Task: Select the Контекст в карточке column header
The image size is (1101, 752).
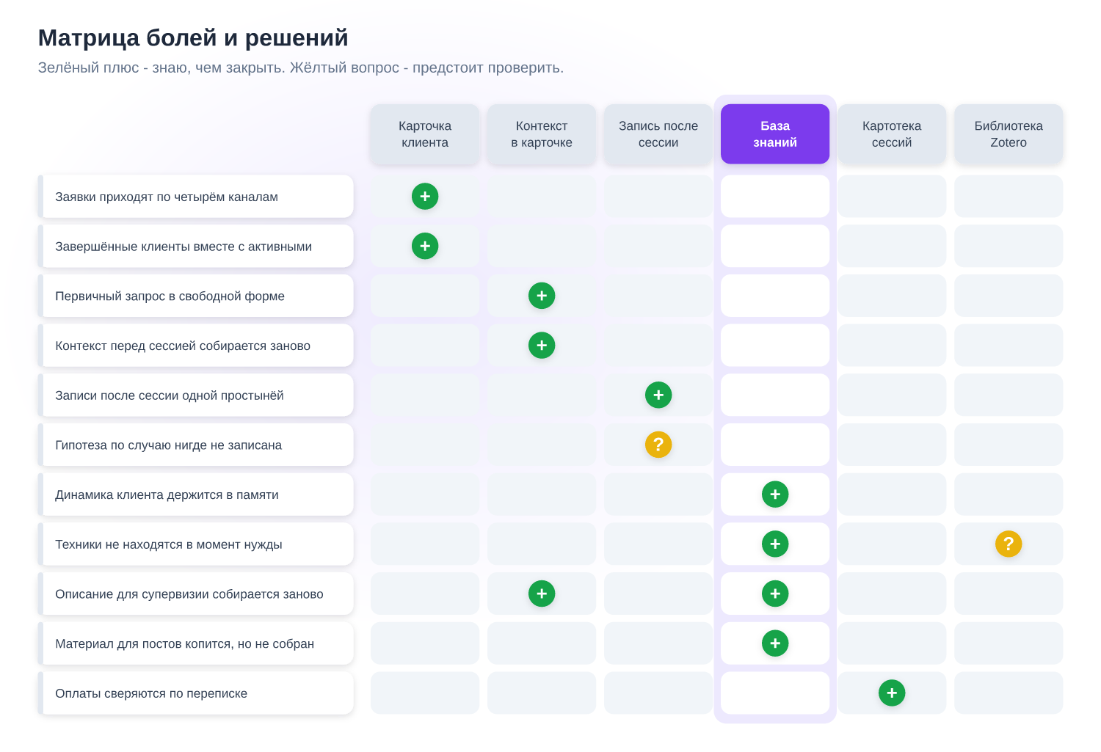Action: point(542,134)
